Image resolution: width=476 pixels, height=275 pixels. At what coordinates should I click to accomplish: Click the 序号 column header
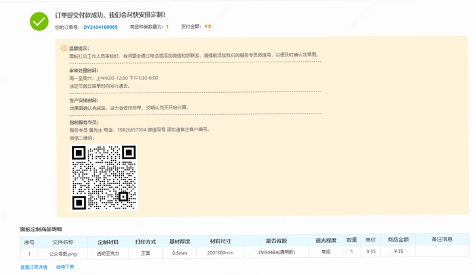tap(29, 242)
